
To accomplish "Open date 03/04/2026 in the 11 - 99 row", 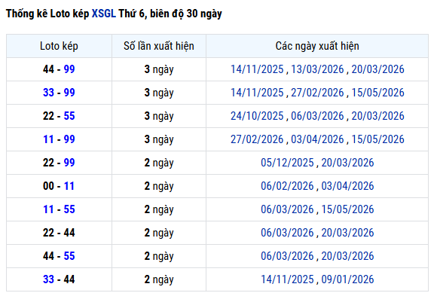I will (317, 139).
